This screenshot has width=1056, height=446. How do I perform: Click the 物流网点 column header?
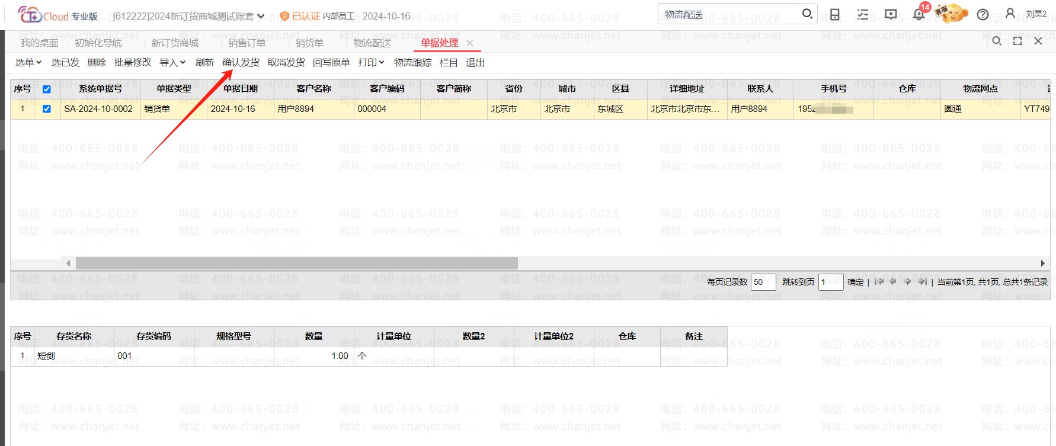[x=980, y=89]
